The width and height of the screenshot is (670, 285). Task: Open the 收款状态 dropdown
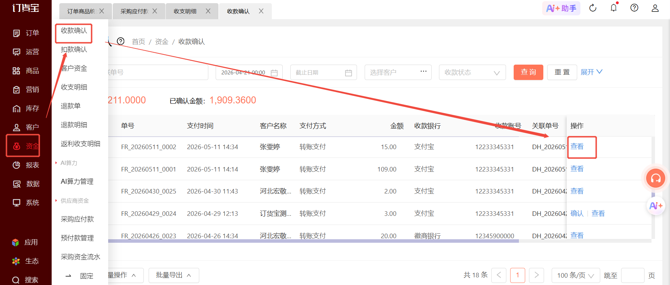point(472,72)
